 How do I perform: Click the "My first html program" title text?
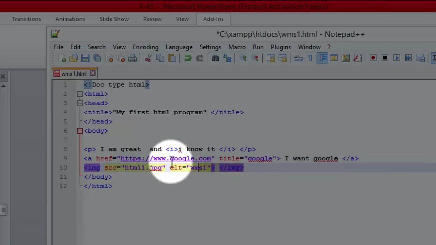pos(159,112)
